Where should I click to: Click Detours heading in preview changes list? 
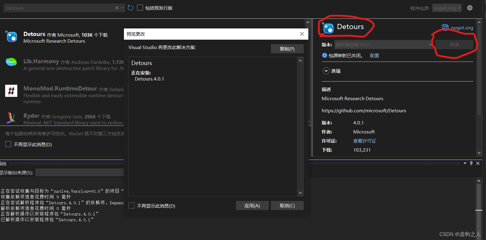tap(142, 63)
